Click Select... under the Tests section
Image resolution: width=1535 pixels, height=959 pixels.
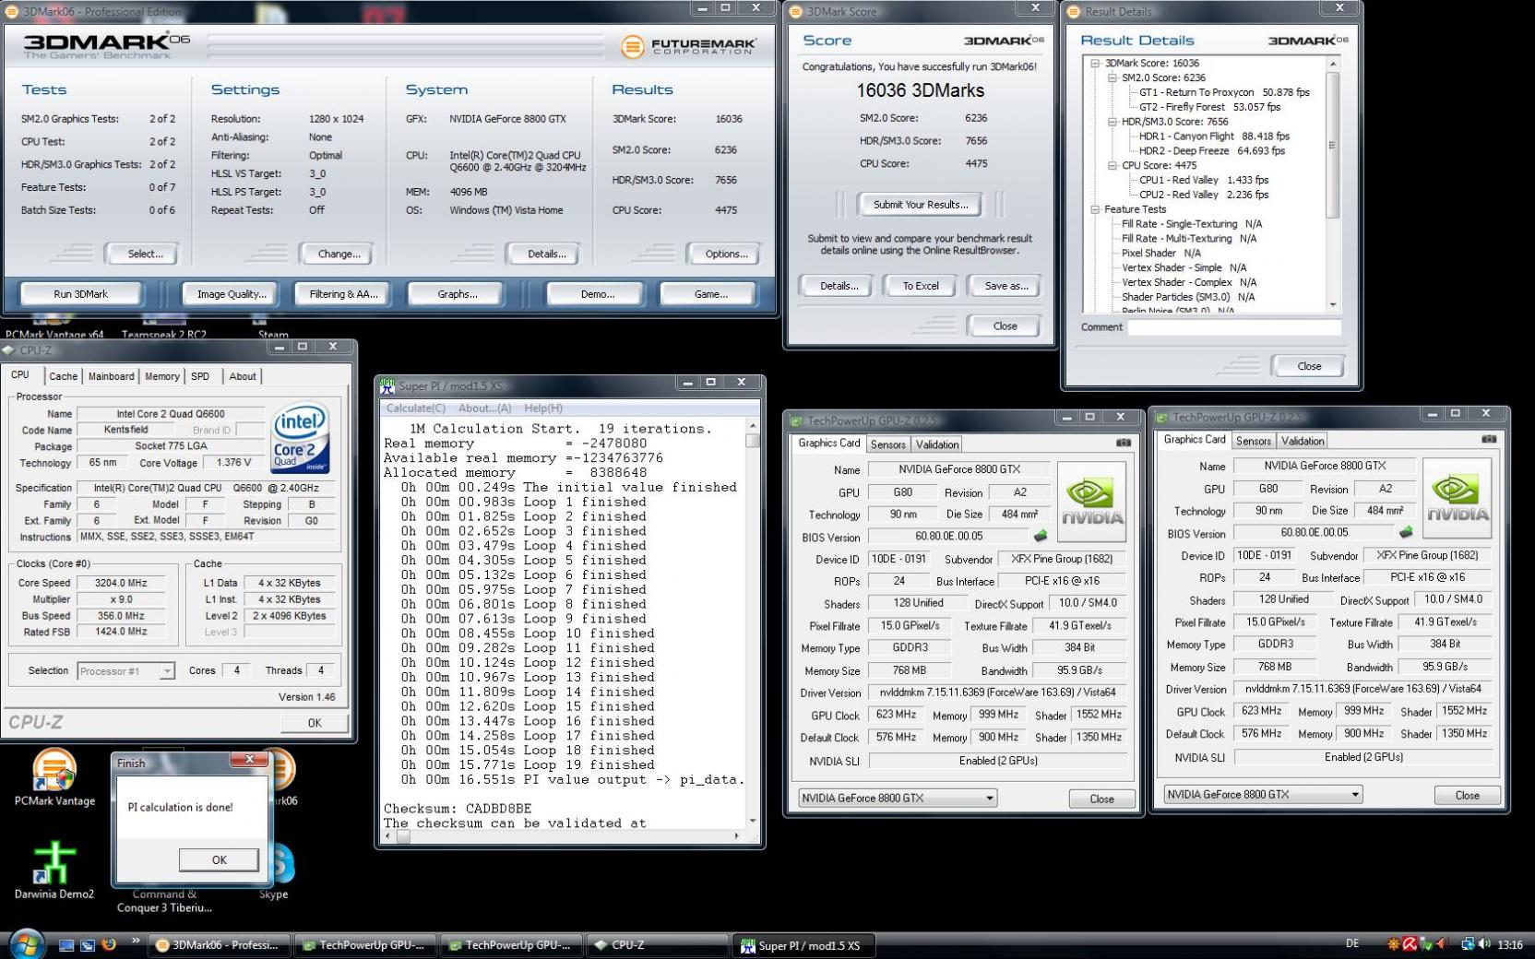[x=145, y=254]
